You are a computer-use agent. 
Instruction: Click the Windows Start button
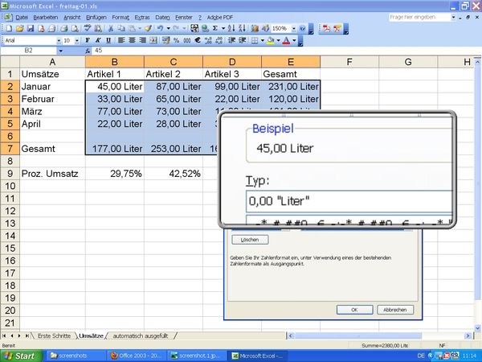coord(18,355)
